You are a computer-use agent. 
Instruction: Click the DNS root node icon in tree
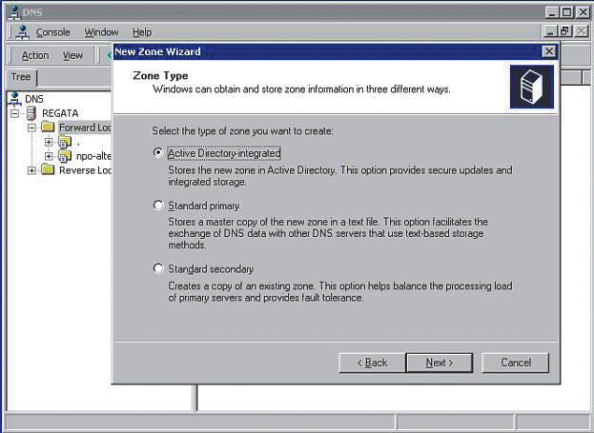(x=15, y=99)
